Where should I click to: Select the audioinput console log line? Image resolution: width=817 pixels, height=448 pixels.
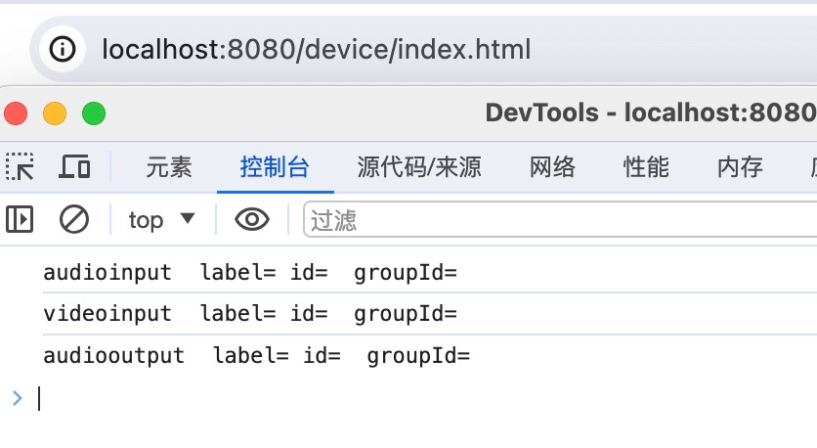(x=250, y=272)
